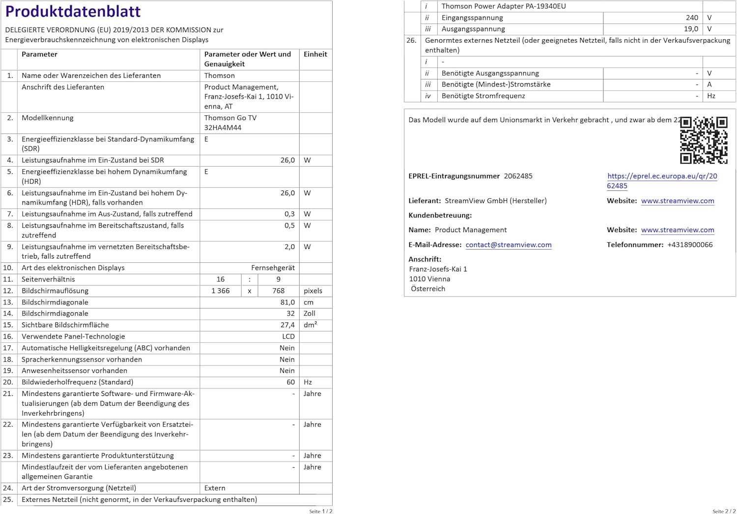This screenshot has height=514, width=737.
Task: Click the 'Seite 2 / 2' page footer
Action: coord(724,511)
